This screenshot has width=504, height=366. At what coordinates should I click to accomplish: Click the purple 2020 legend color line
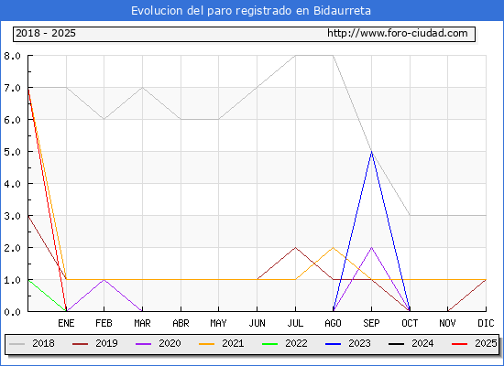coord(143,344)
